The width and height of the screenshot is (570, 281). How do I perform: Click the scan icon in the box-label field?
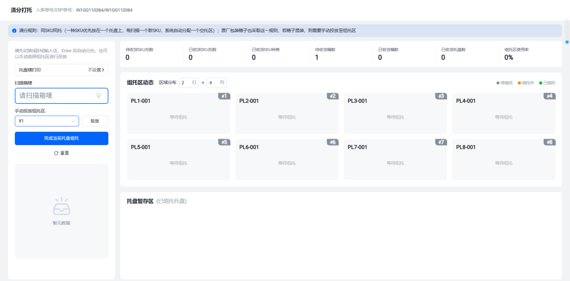pyautogui.click(x=99, y=96)
